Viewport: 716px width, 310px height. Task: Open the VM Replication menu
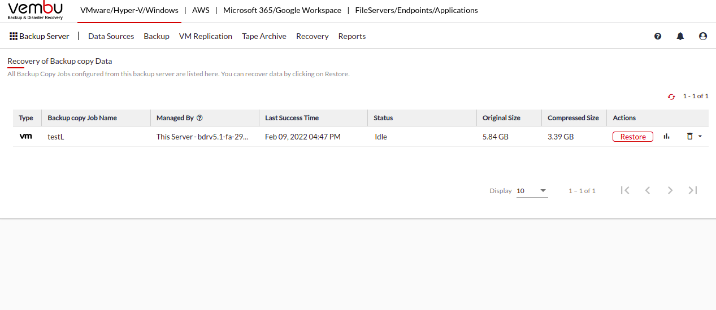206,36
